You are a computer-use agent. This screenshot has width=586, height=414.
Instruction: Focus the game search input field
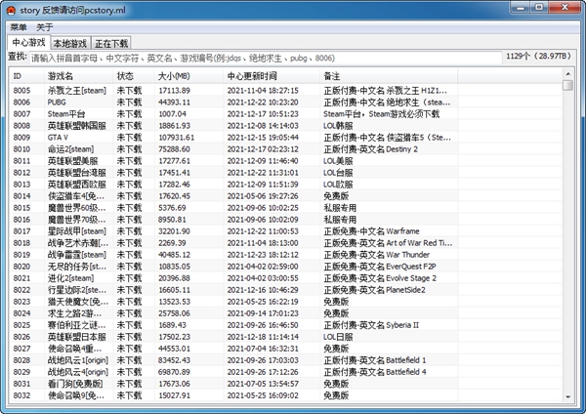click(266, 58)
